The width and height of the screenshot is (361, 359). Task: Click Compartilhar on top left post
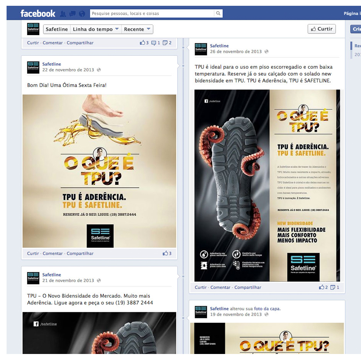[80, 43]
